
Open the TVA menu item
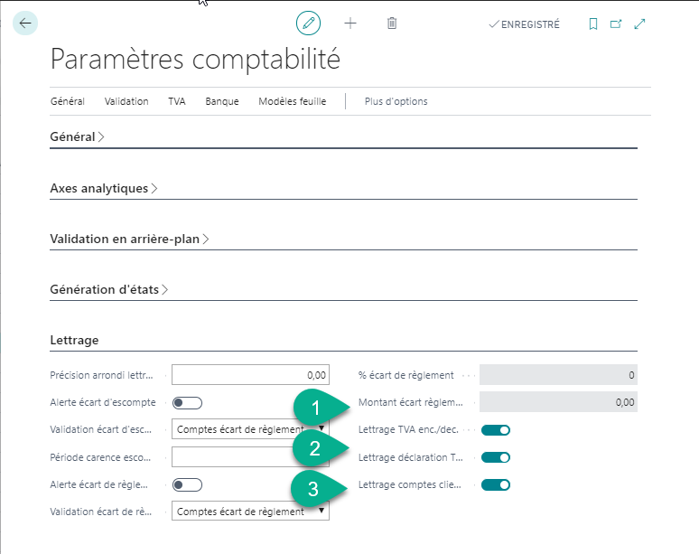point(176,101)
